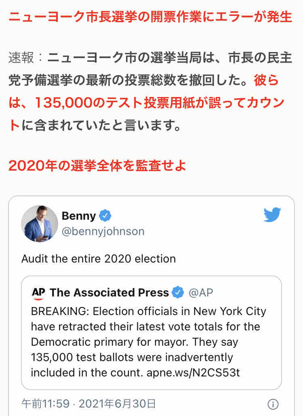
Task: Click the Associated Press verified badge
Action: tap(178, 292)
